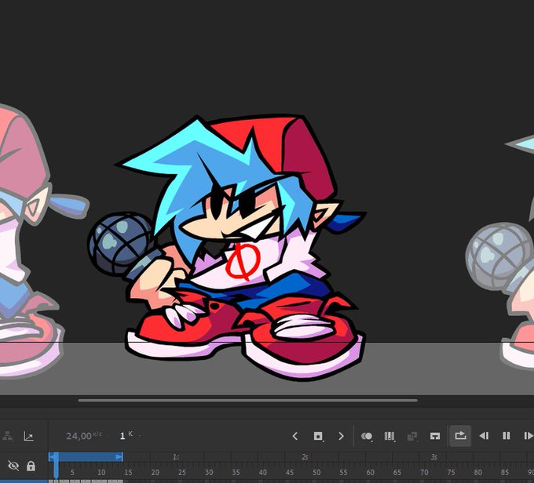Click the blue playhead at frame 1

(x=56, y=465)
